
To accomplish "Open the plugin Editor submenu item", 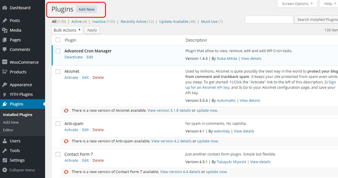I will [x=8, y=130].
